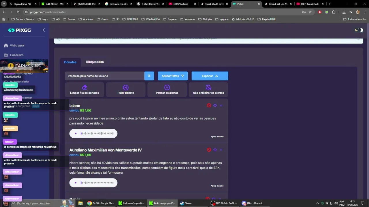Screen dimensions: 369x207
Task: Skip the current donate with Pular donate
Action: (126, 90)
